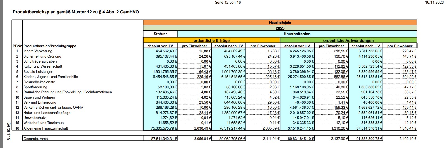The width and height of the screenshot is (447, 148).
Task: Click the orange Haushaltsjahr header bar
Action: (280, 23)
